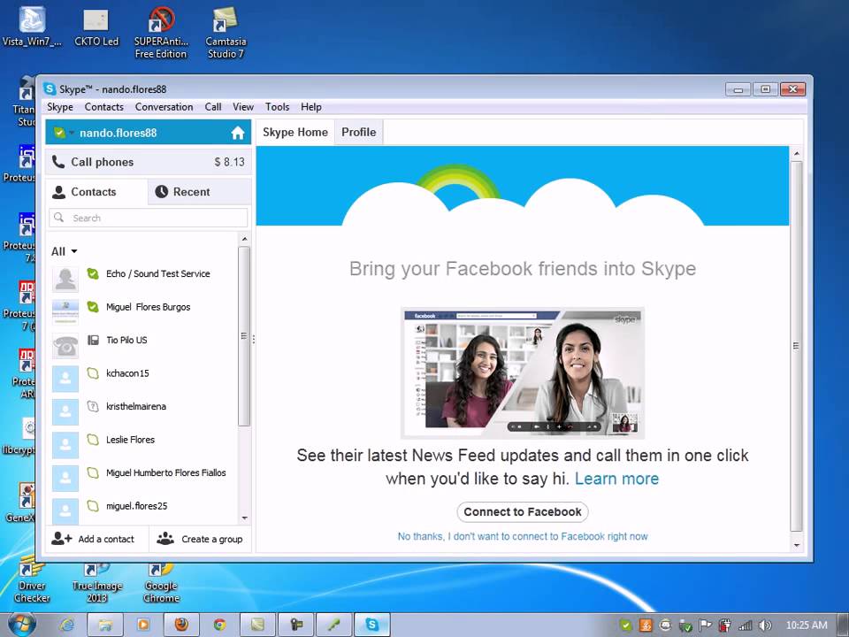Open the Tools menu
849x637 pixels.
(277, 107)
